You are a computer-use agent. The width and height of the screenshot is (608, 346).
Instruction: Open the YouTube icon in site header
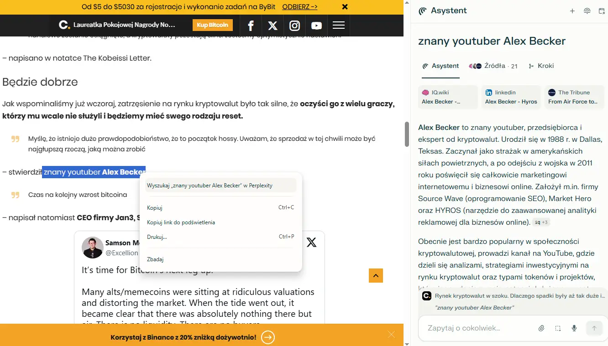point(317,26)
